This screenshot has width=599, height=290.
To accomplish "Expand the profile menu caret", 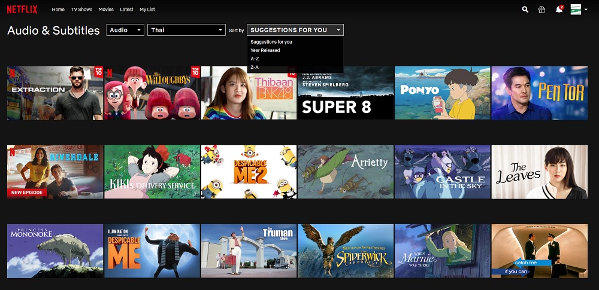I will click(x=586, y=10).
